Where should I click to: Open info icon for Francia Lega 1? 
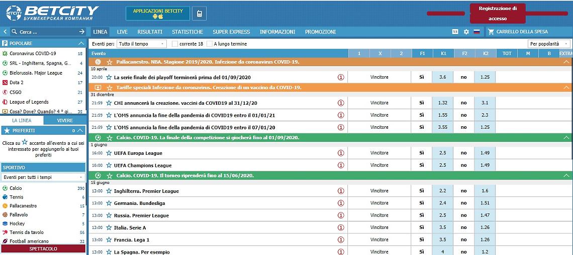pos(341,239)
